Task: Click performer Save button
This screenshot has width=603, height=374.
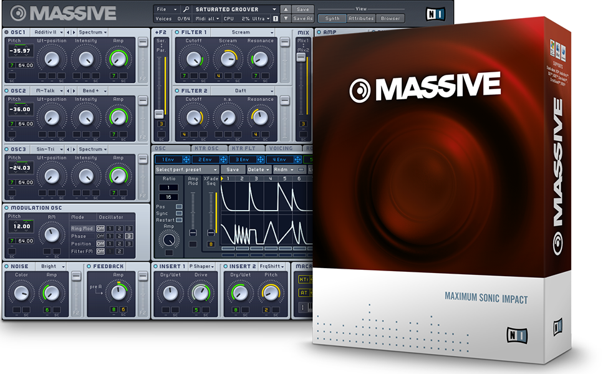Action: [x=233, y=170]
